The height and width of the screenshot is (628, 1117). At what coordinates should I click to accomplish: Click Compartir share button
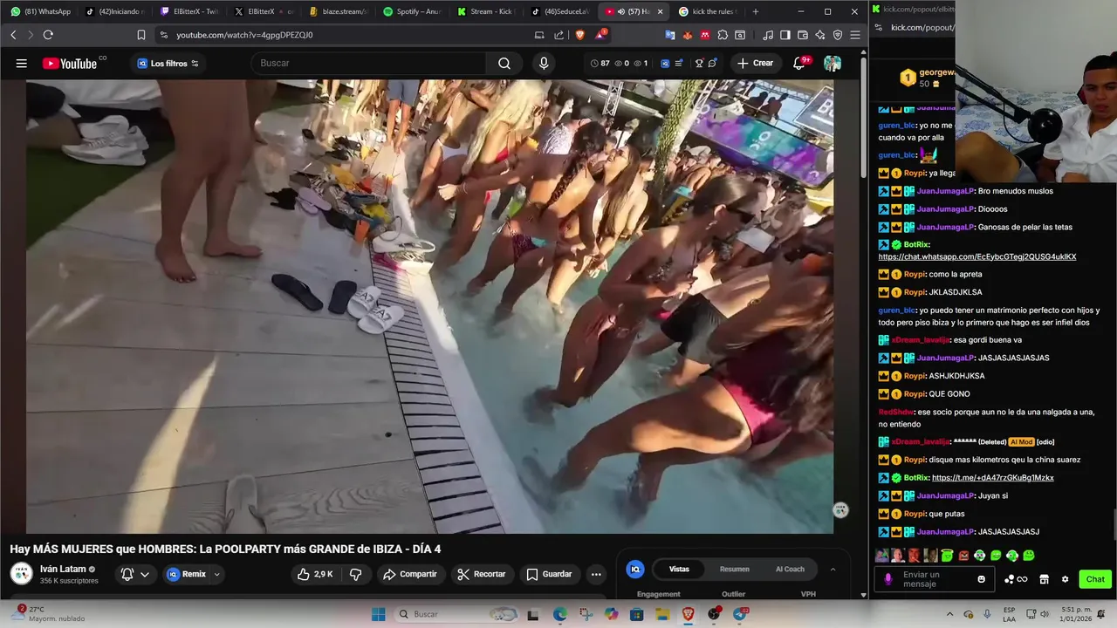point(410,574)
